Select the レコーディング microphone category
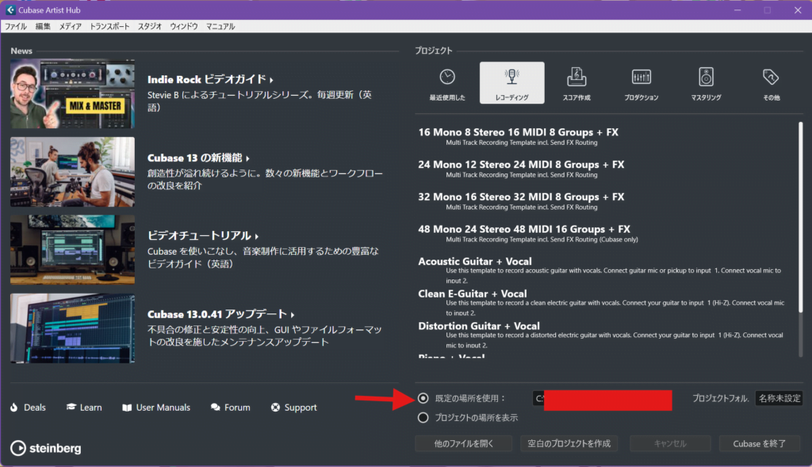The width and height of the screenshot is (812, 467). click(511, 83)
